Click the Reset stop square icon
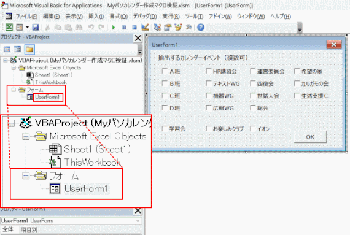 (x=134, y=27)
